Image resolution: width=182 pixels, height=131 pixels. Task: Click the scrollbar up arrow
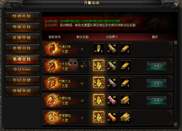tap(175, 43)
